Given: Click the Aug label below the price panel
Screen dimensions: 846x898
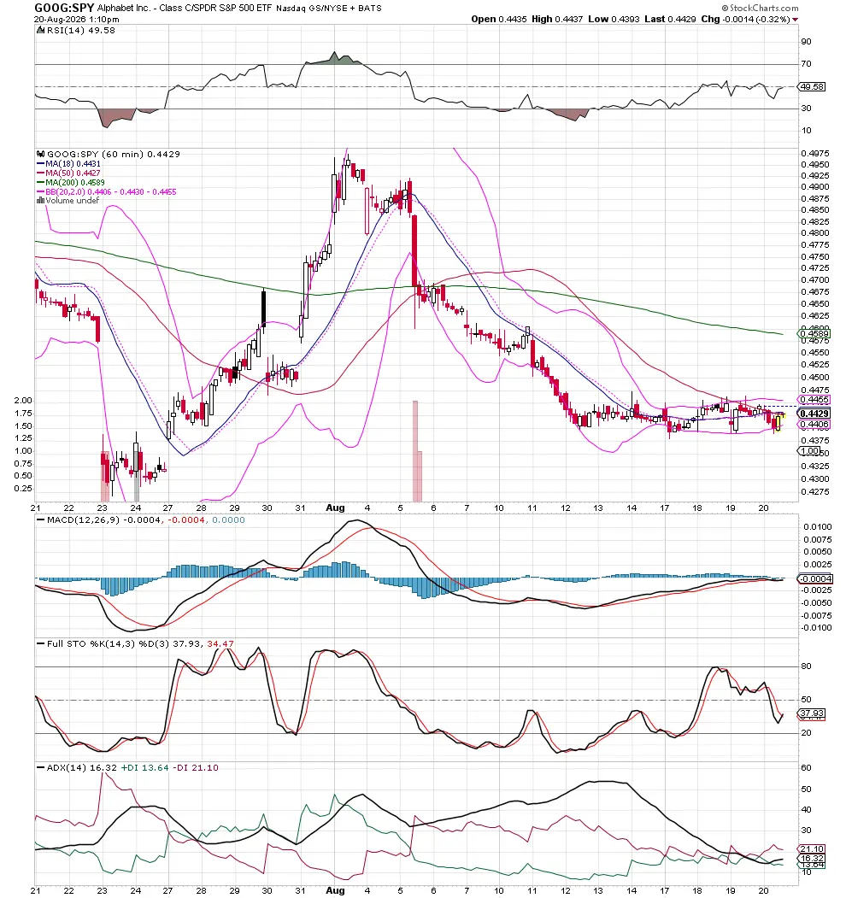Looking at the screenshot, I should coord(335,508).
